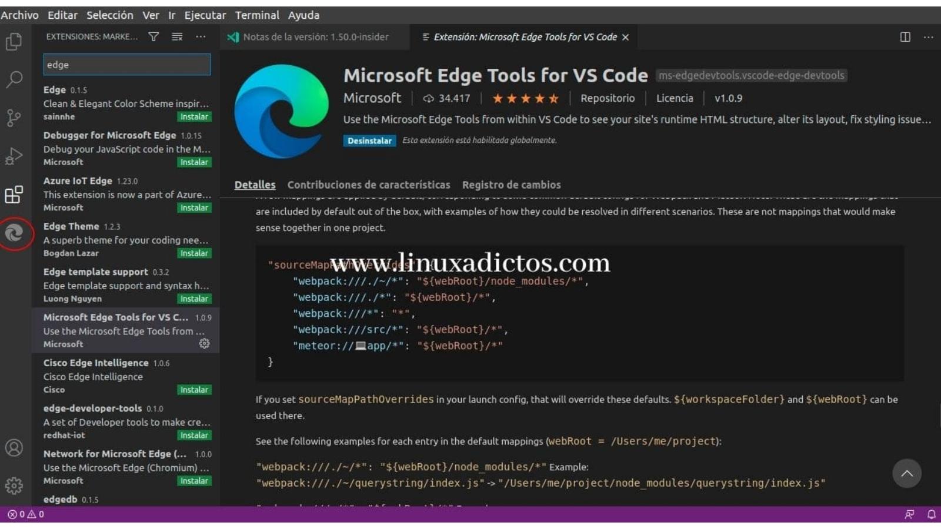The width and height of the screenshot is (941, 529).
Task: Open the Terminal menu
Action: click(257, 15)
